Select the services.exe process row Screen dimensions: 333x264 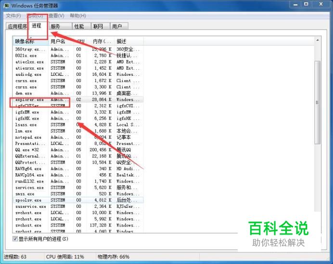click(78, 188)
